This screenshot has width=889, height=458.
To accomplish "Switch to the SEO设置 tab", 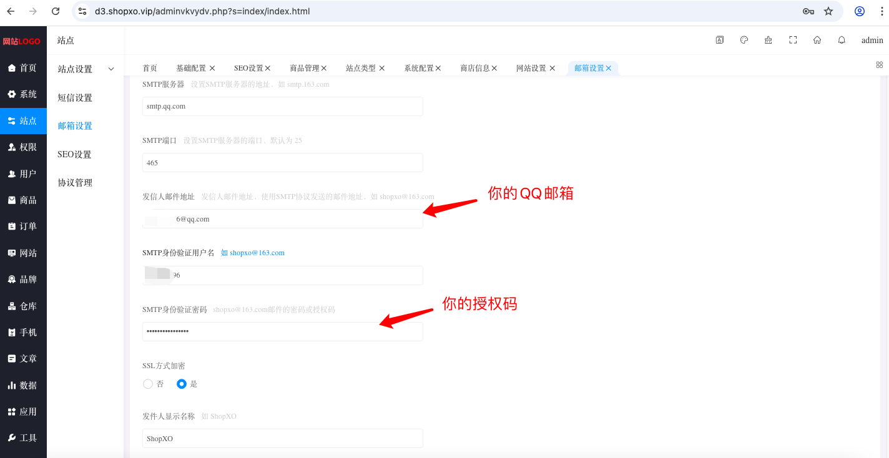I will (x=248, y=68).
